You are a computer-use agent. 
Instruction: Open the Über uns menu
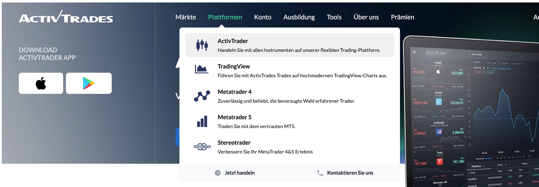(366, 17)
